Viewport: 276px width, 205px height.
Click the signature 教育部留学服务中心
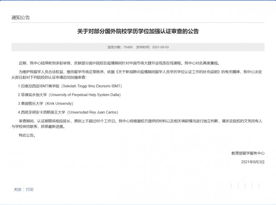pos(248,153)
